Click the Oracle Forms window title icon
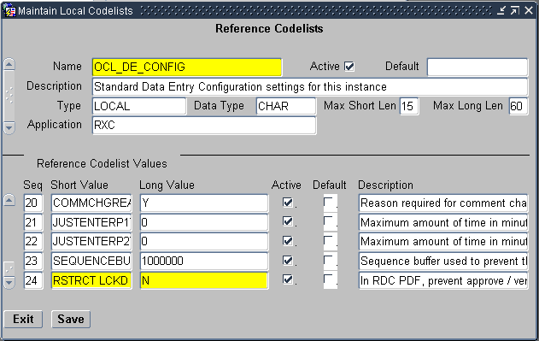The width and height of the screenshot is (539, 341). [9, 10]
